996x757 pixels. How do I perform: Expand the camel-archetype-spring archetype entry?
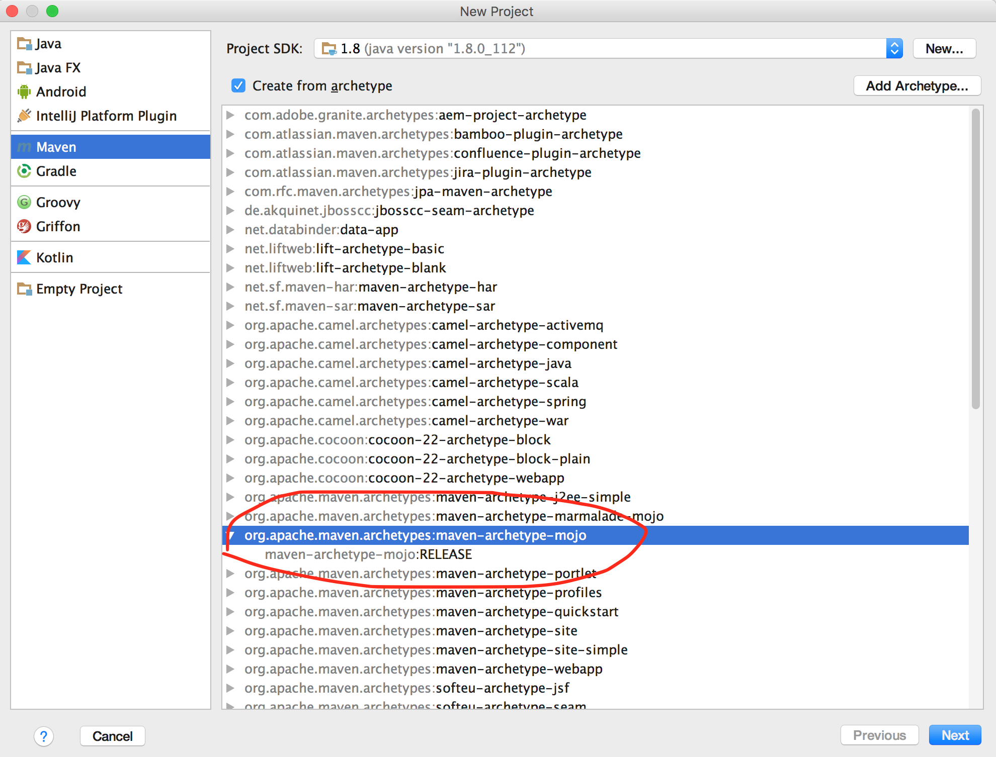pyautogui.click(x=233, y=401)
